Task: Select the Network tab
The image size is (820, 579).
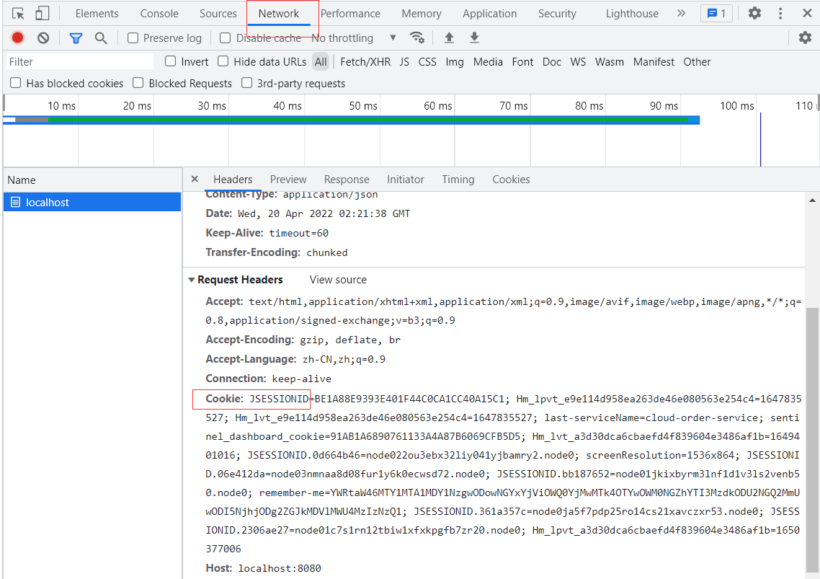Action: 279,14
